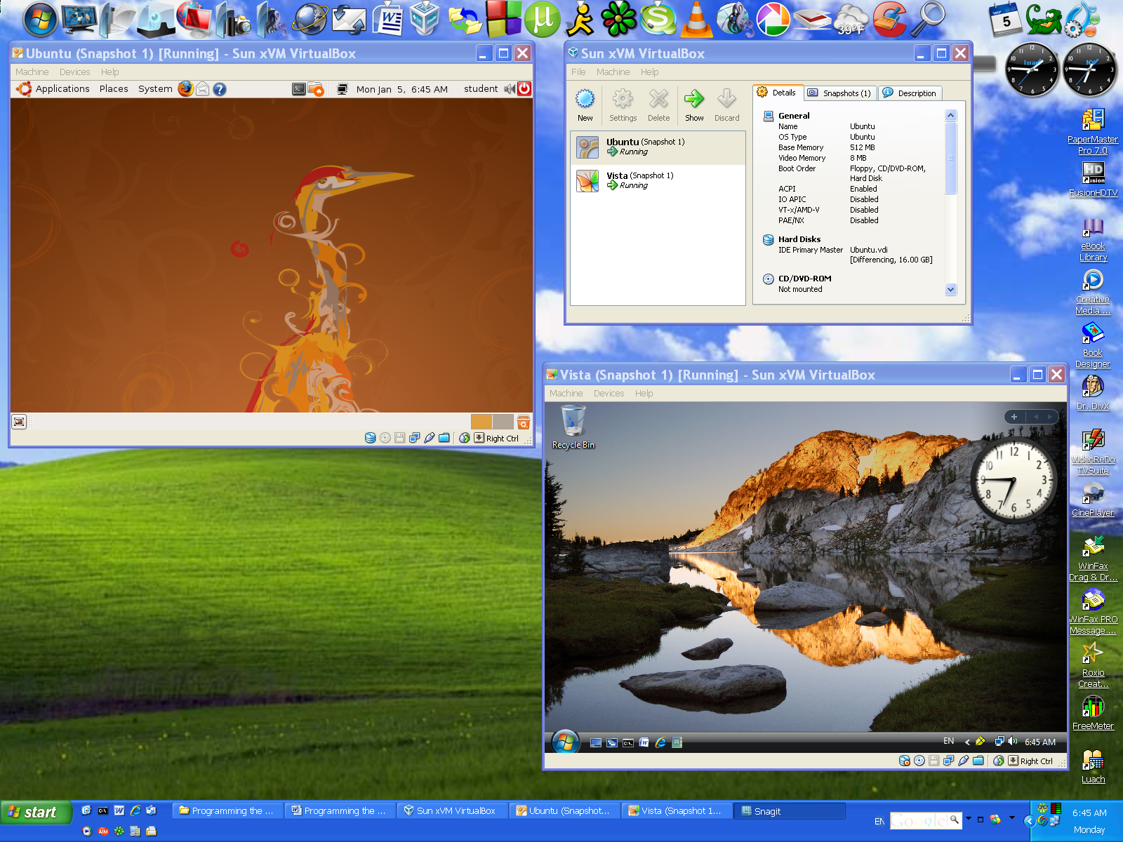This screenshot has height=842, width=1123.
Task: Open the File menu in VirtualBox manager
Action: 578,72
